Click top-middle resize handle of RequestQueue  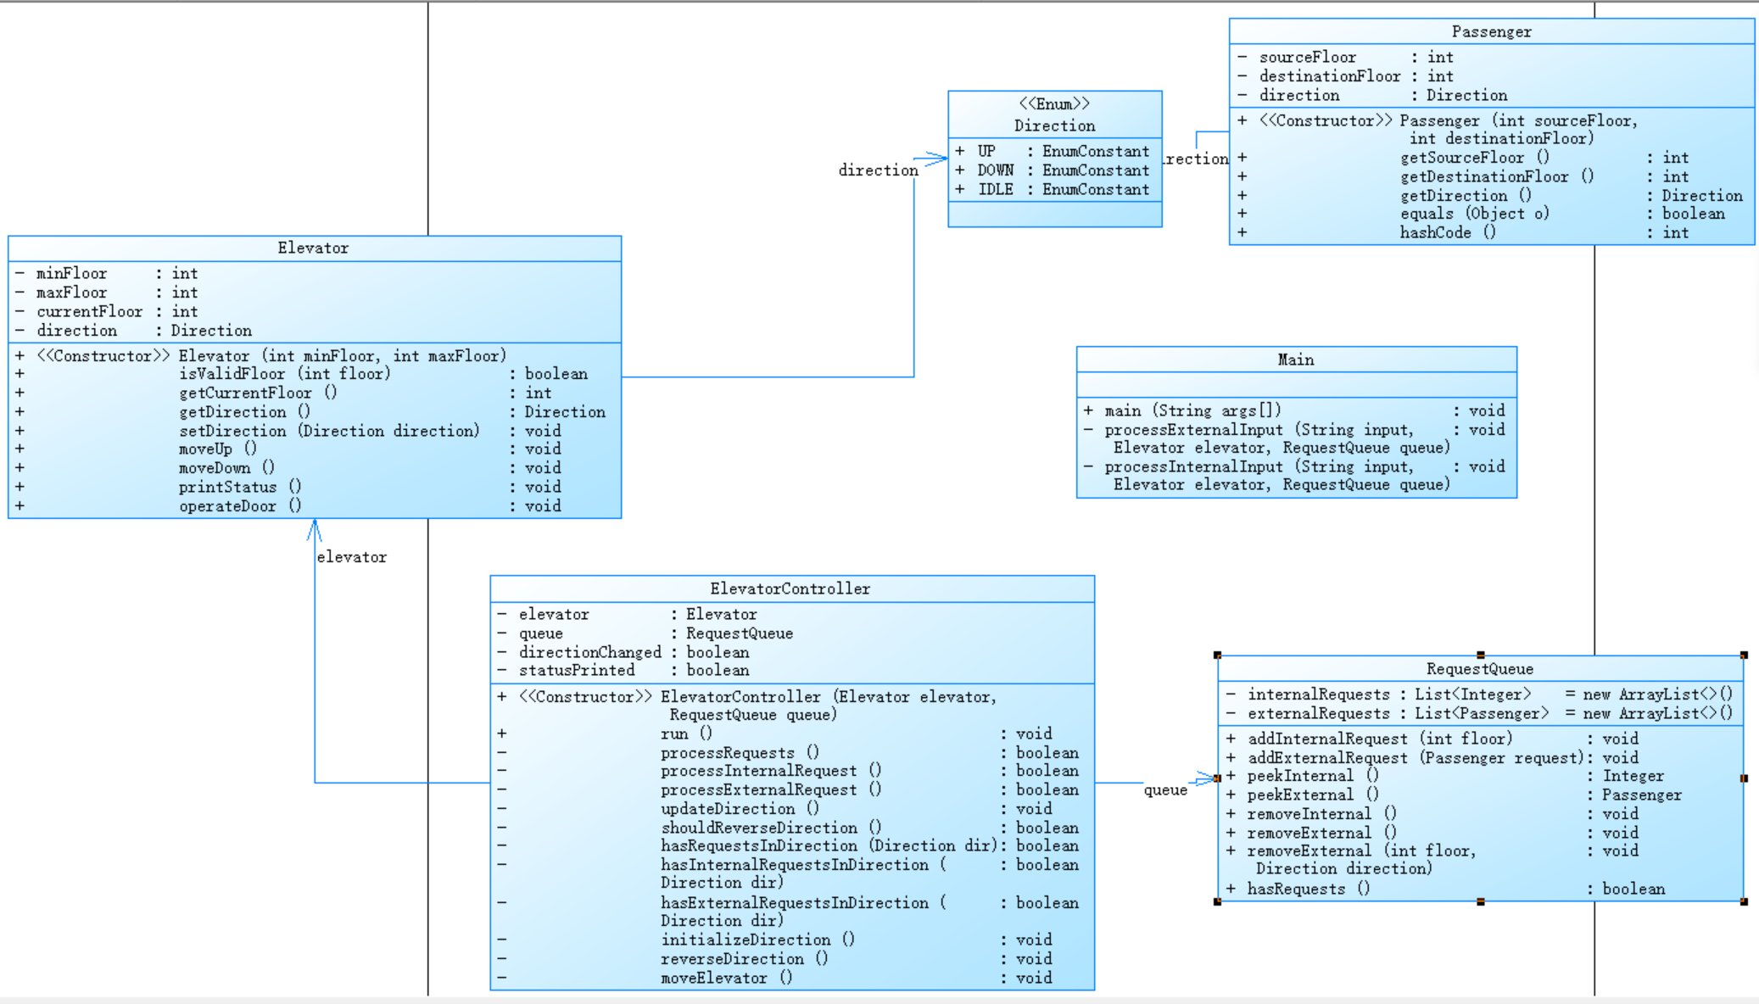point(1480,655)
